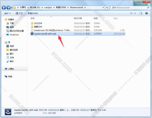
Task: Expand the arrow after ruanjian in path
Action: (54, 7)
